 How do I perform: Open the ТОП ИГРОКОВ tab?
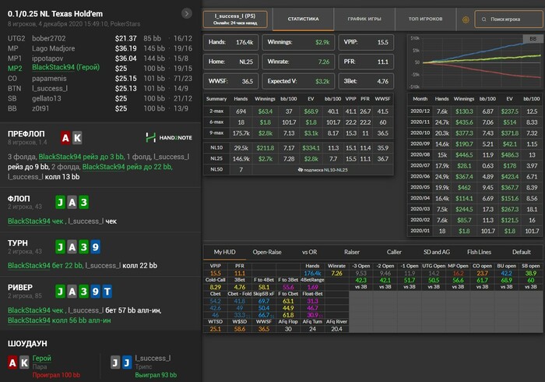pyautogui.click(x=425, y=19)
